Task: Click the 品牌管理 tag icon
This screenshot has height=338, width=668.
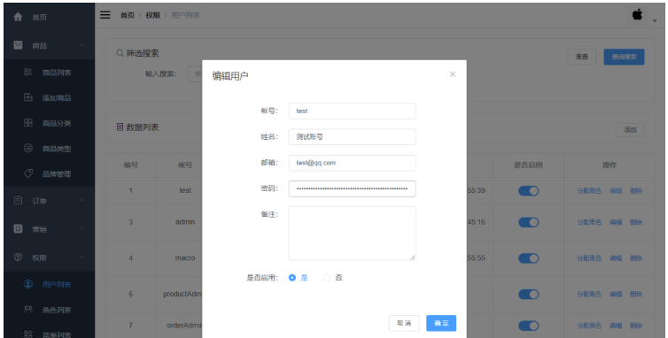Action: pos(28,173)
